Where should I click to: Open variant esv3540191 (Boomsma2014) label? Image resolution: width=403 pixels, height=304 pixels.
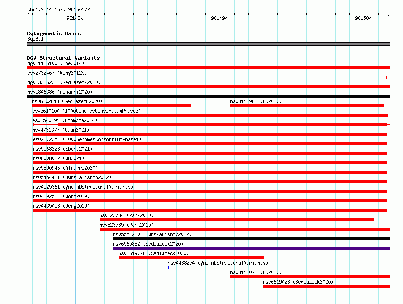coord(65,120)
